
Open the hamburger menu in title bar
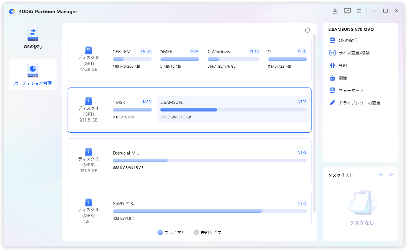tap(359, 11)
